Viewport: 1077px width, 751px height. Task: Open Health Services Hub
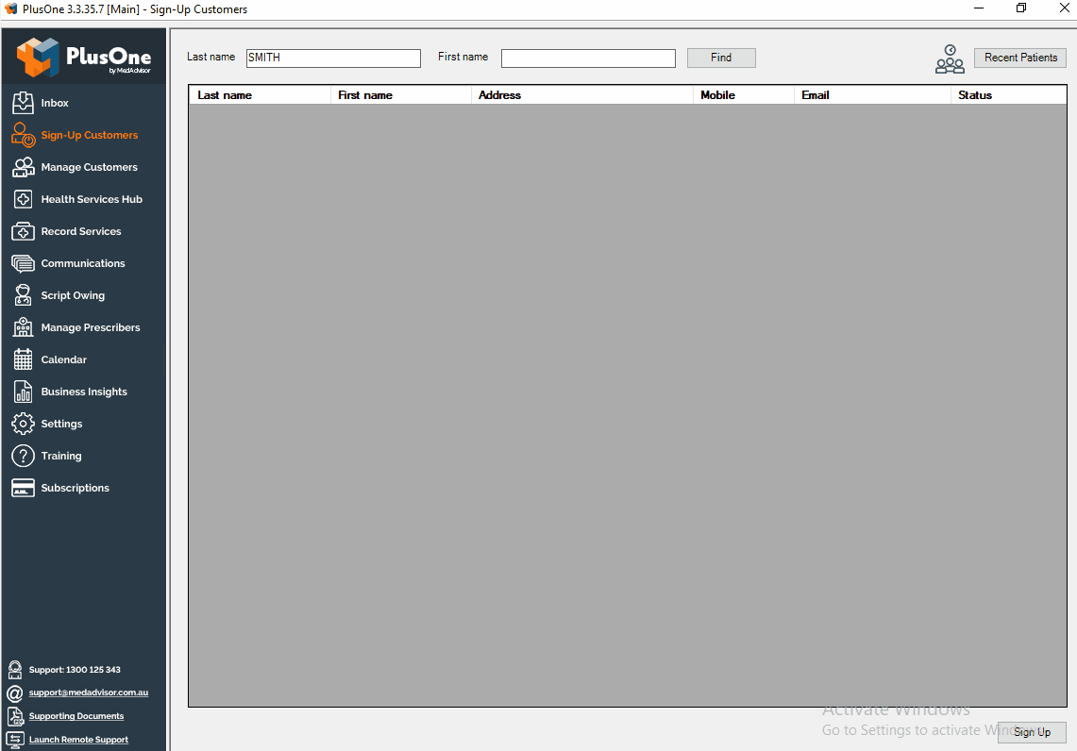tap(92, 199)
